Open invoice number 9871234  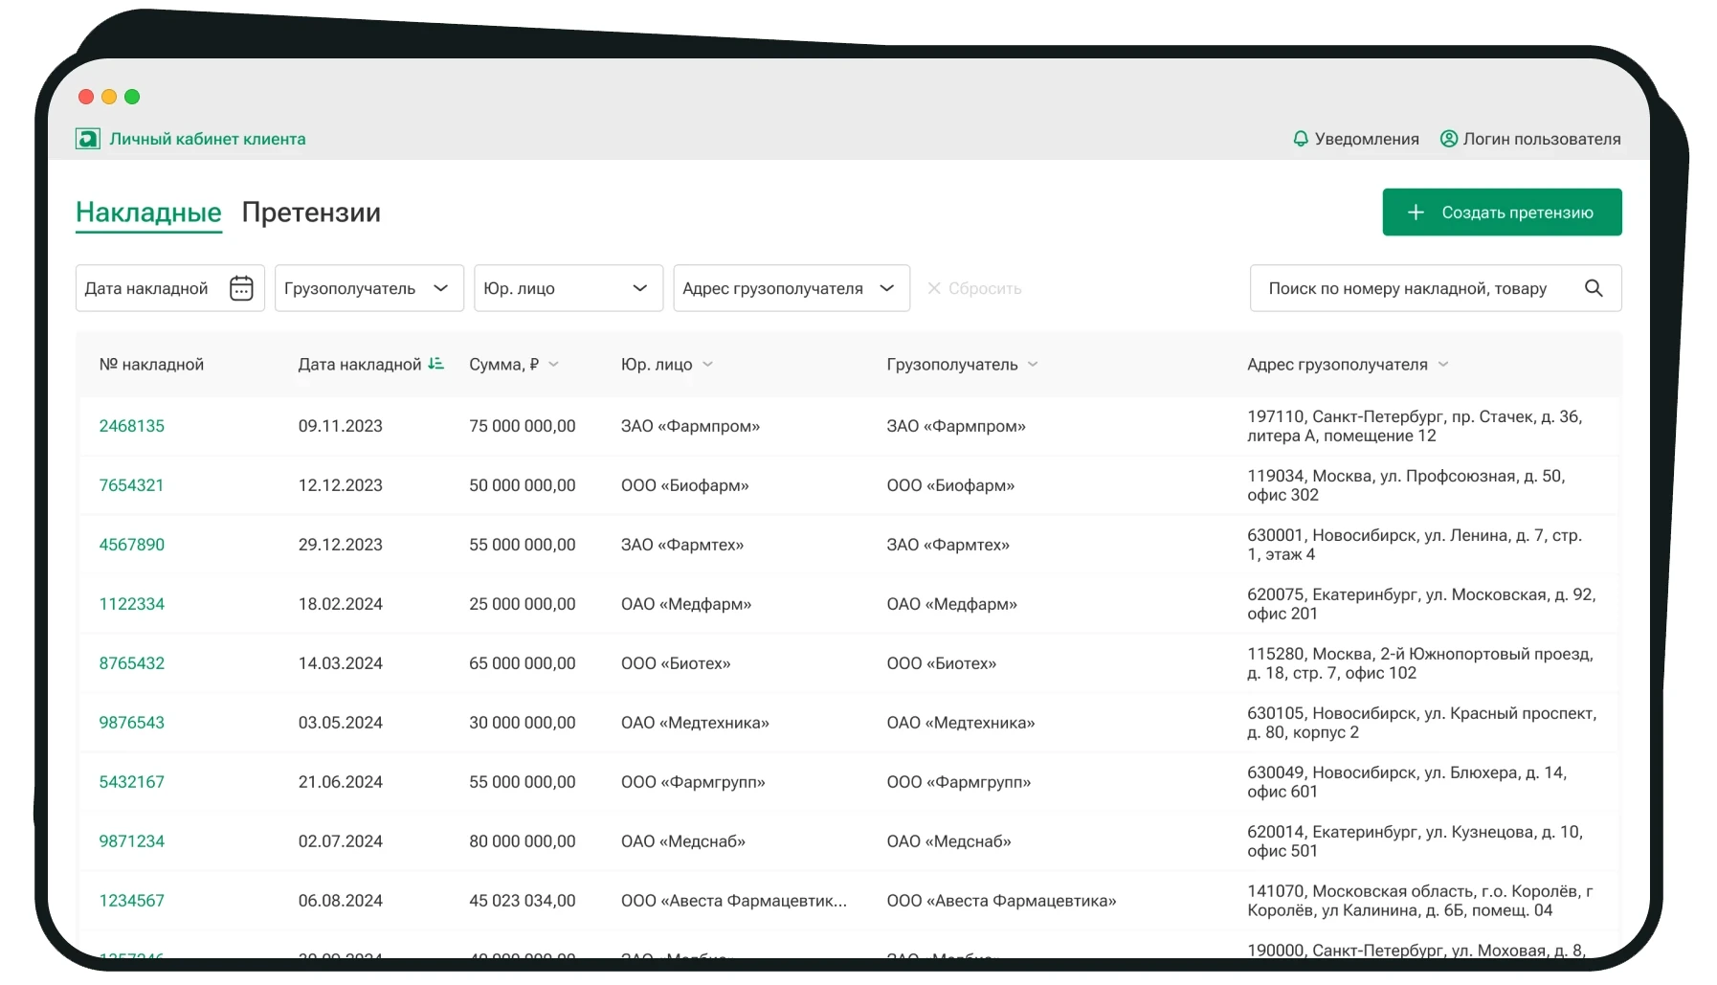[132, 841]
